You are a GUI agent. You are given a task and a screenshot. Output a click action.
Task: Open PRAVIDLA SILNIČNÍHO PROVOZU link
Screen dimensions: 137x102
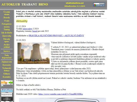56,36
